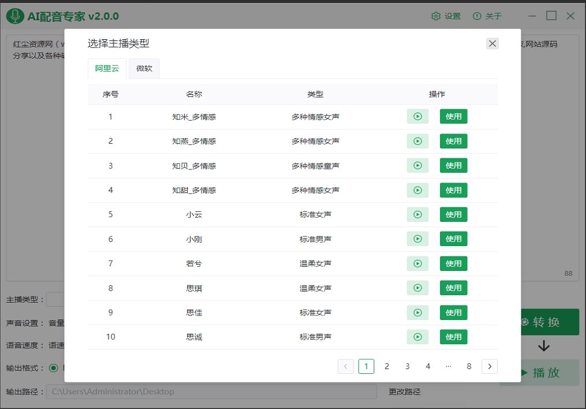Select the 知米_多情感 name cell
The image size is (586, 409).
point(194,117)
